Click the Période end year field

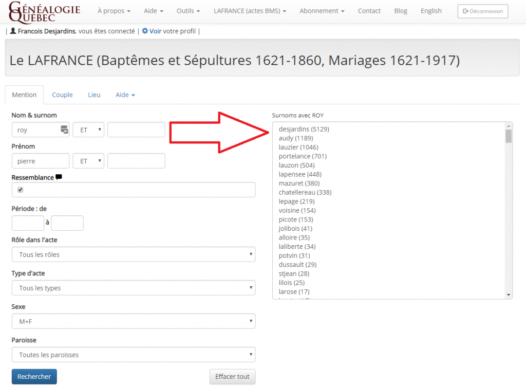click(x=67, y=223)
